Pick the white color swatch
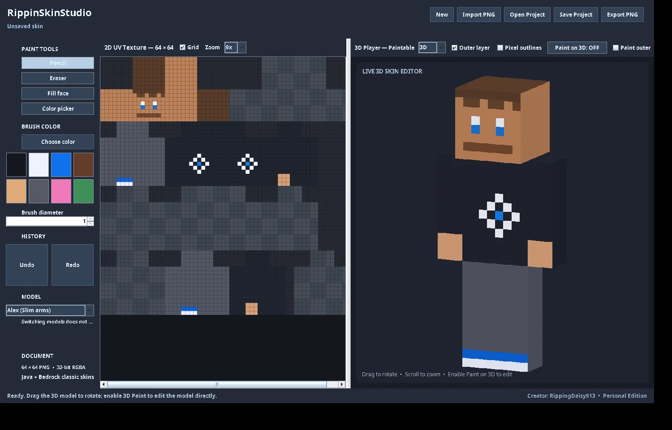 tap(39, 165)
